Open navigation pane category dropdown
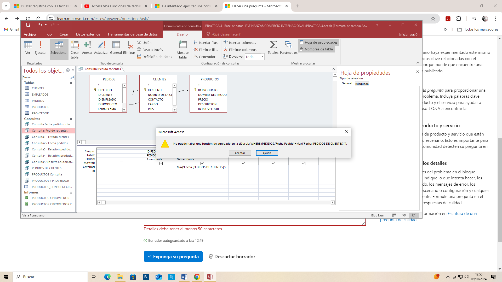502x282 pixels. (68, 70)
